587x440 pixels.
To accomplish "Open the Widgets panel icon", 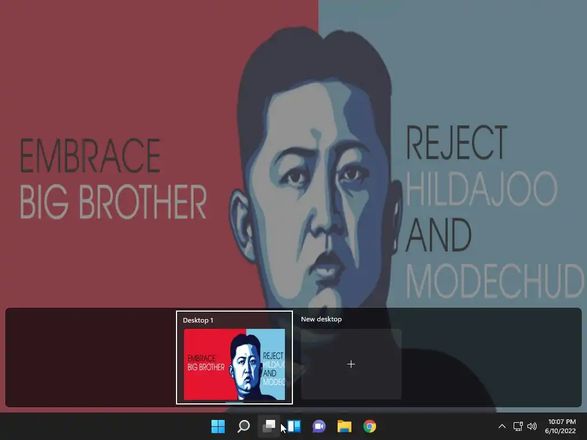I will point(294,426).
